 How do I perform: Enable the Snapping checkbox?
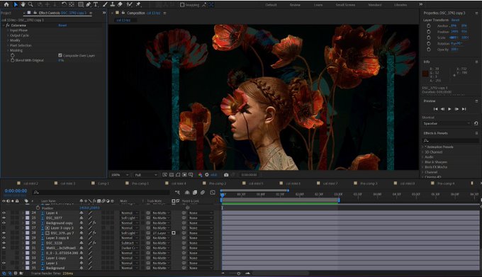(x=182, y=5)
